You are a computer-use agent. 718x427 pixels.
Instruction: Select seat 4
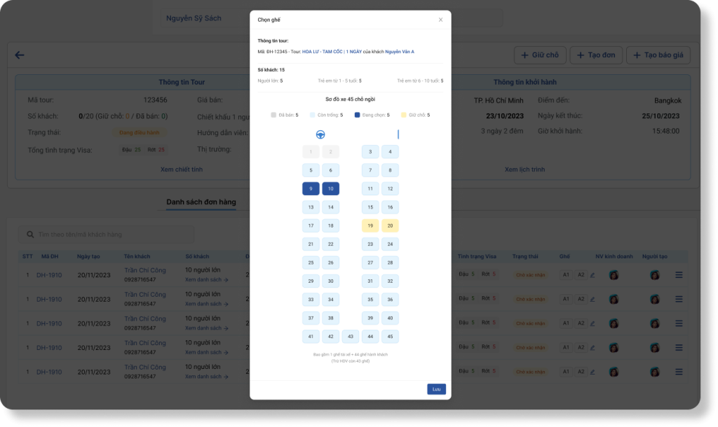point(390,152)
